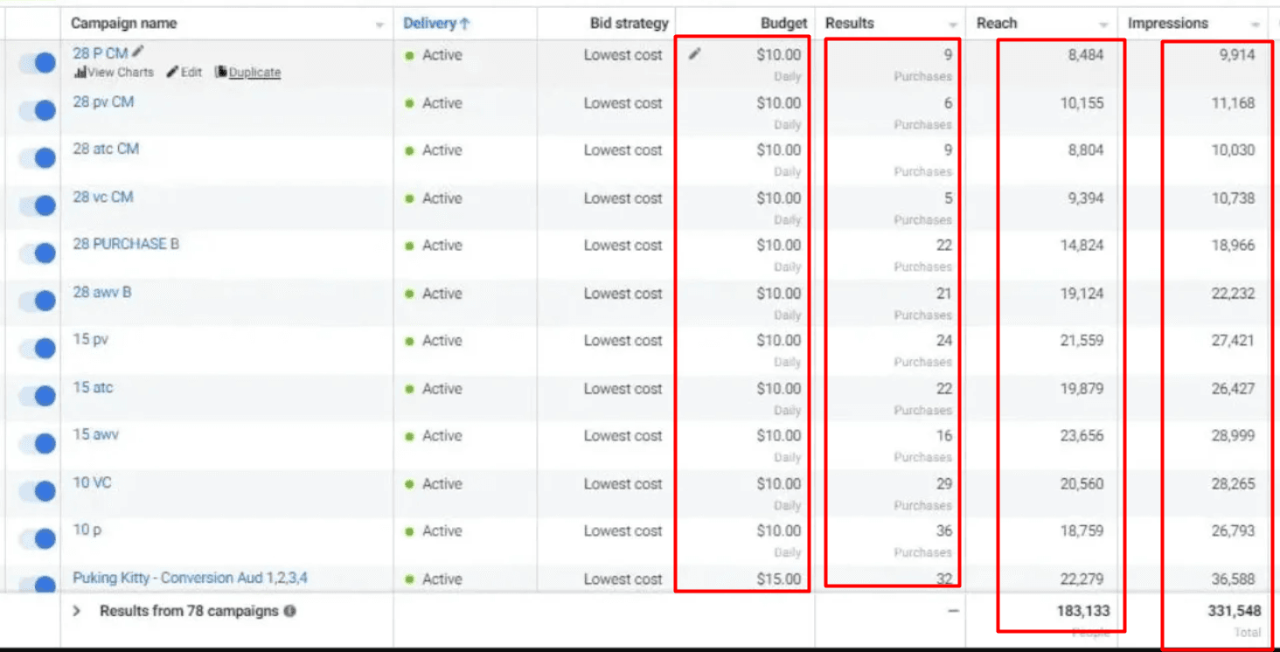Click the Bid strategy column header

[x=629, y=24]
